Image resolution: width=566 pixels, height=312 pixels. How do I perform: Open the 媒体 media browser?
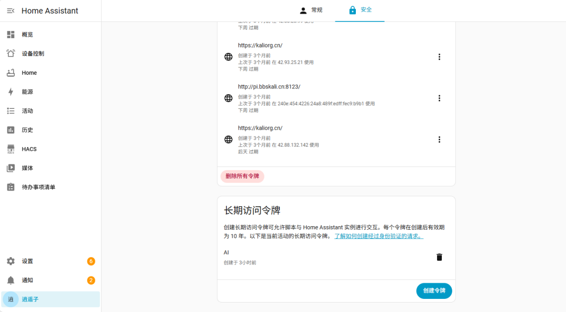point(50,168)
